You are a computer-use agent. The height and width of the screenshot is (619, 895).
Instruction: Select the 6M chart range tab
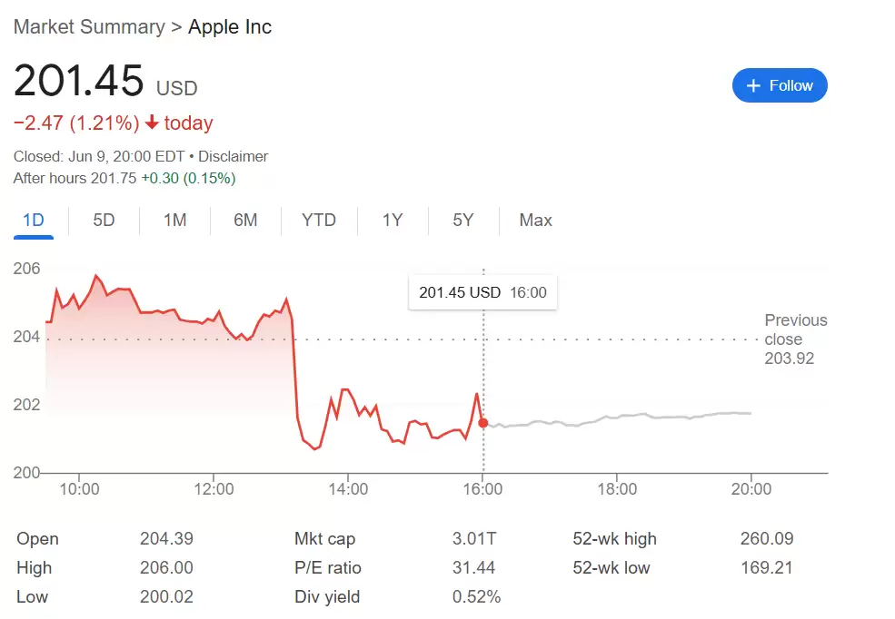[x=245, y=221]
